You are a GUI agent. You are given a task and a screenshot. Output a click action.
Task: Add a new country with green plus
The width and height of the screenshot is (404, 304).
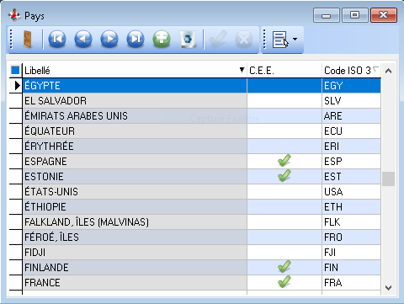(x=162, y=39)
